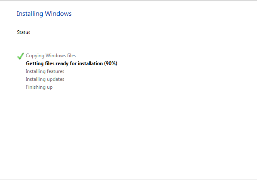Click the word Windows in the blue heading
Image resolution: width=257 pixels, height=180 pixels.
tap(58, 14)
